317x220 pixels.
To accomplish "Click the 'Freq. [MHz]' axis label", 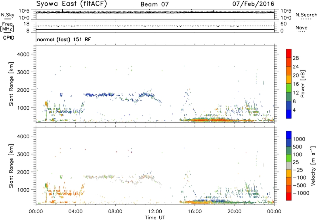I will (x=8, y=27).
